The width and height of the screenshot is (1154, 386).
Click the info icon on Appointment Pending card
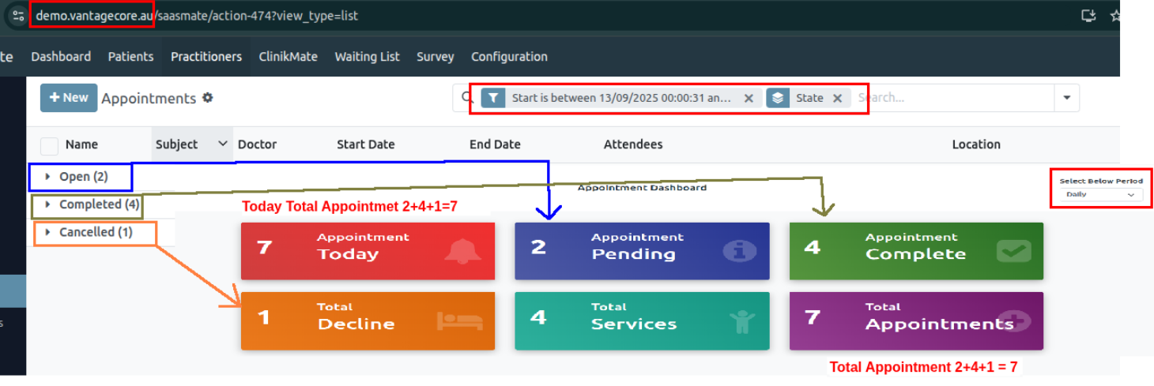739,250
